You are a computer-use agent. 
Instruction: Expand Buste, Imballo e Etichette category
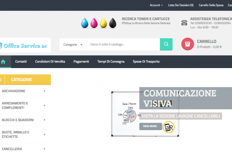coord(44,134)
